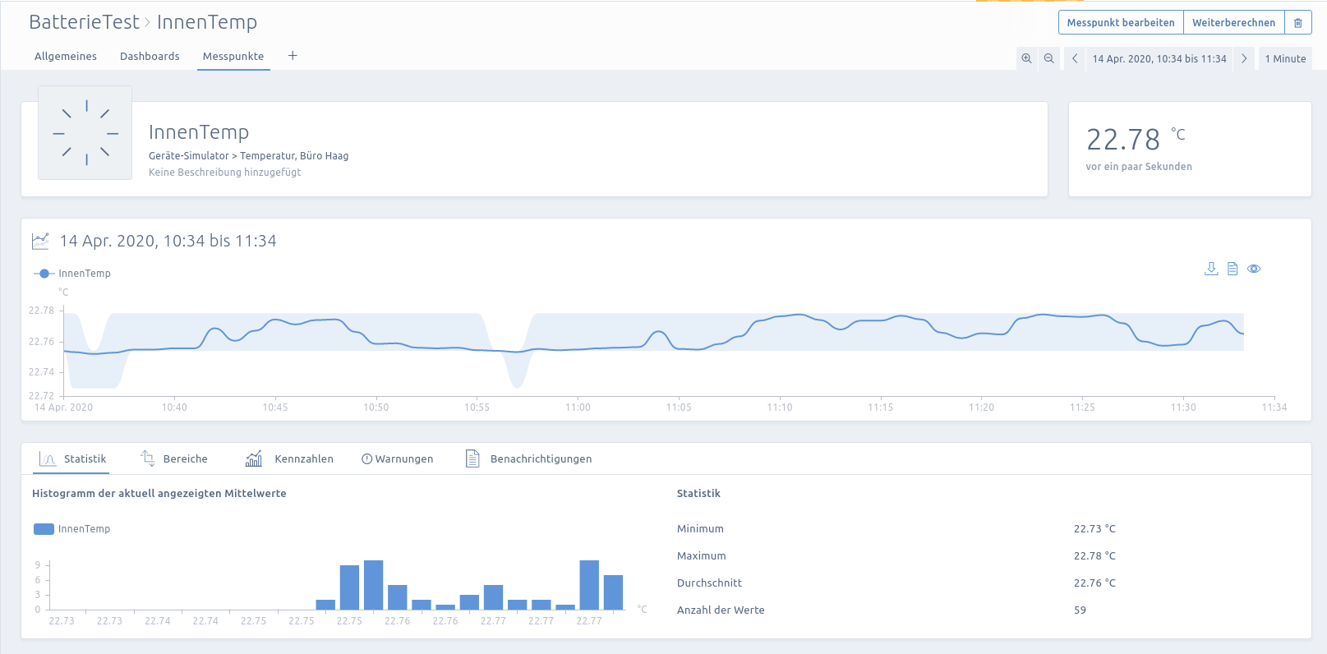Toggle chart visibility eye icon

(x=1254, y=269)
